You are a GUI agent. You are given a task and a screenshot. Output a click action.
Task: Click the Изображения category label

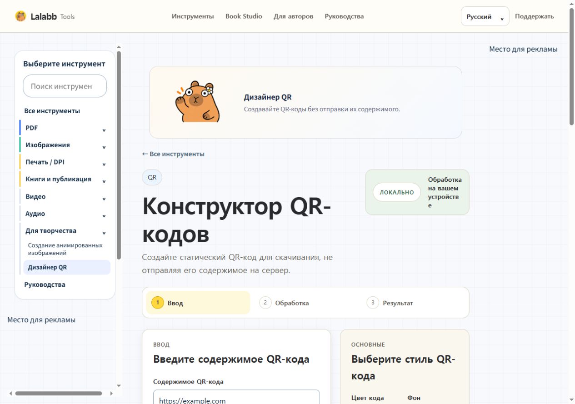(48, 145)
